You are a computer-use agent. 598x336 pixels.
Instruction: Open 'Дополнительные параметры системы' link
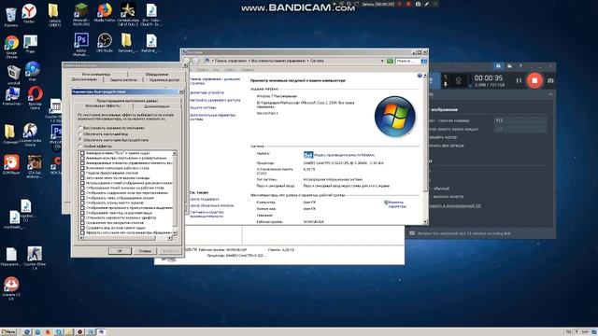212,117
